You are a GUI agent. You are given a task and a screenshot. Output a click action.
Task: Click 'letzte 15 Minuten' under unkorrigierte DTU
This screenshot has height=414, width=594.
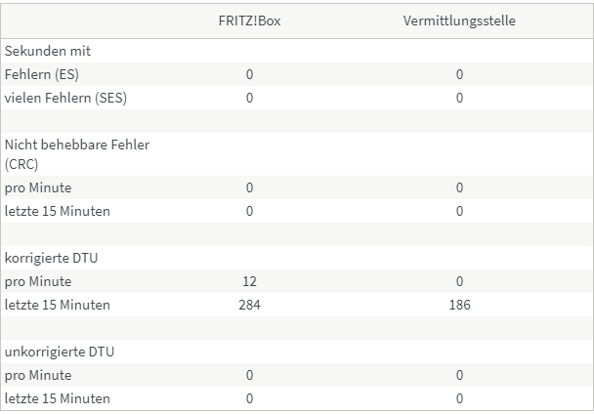click(58, 398)
